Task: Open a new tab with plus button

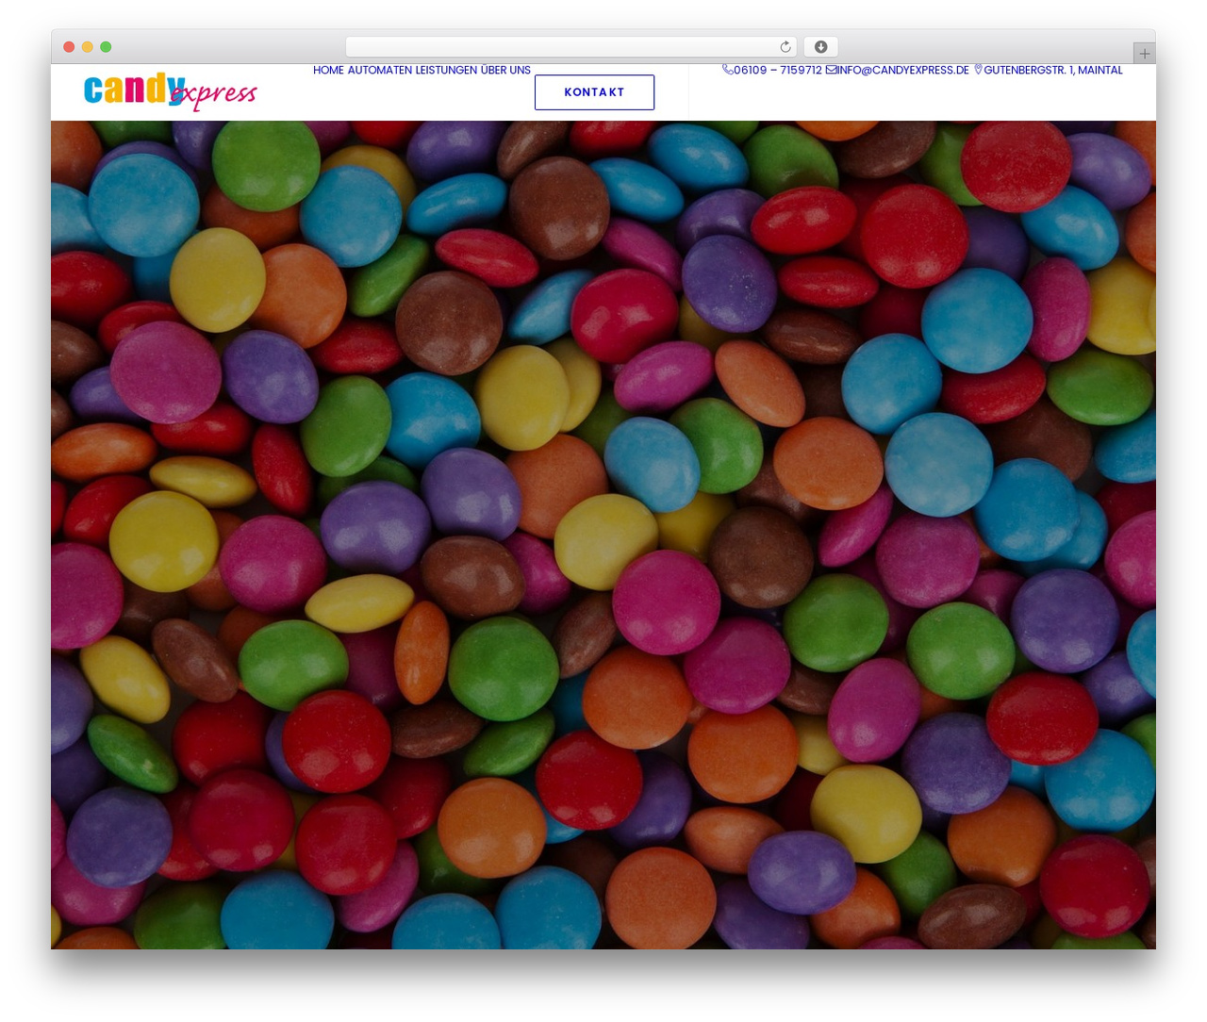Action: click(1145, 54)
